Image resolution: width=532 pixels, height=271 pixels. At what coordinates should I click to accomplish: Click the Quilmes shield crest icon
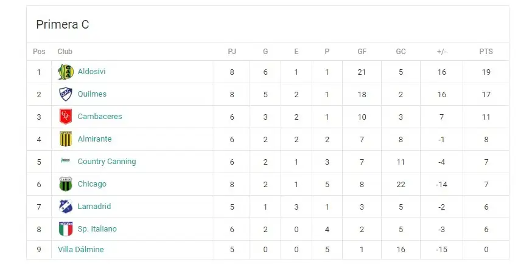66,94
